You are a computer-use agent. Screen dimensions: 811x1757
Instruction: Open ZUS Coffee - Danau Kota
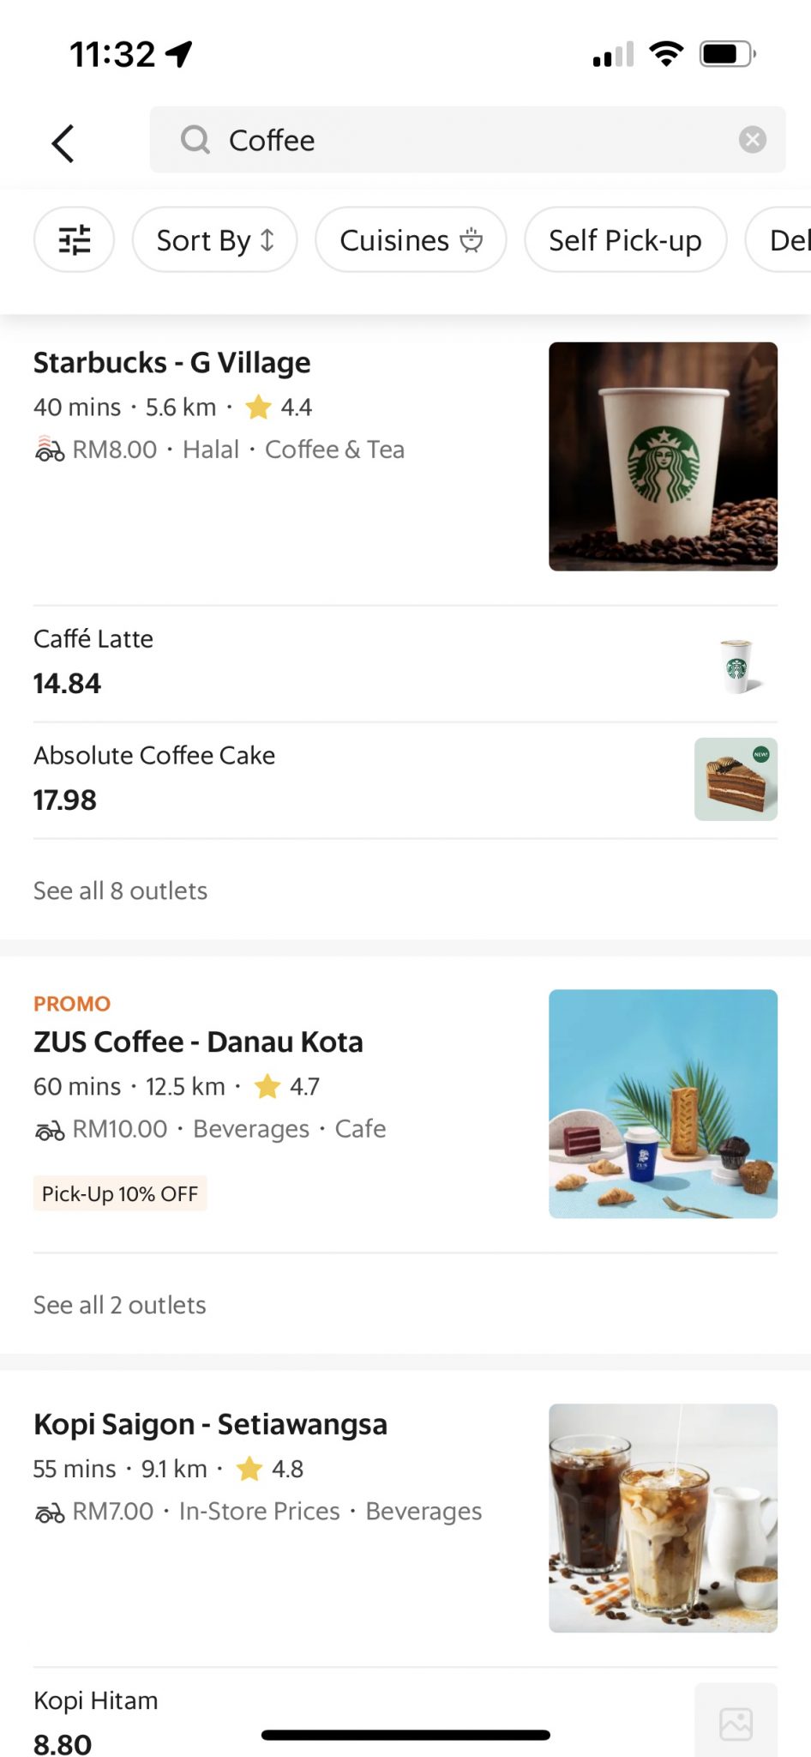tap(198, 1042)
